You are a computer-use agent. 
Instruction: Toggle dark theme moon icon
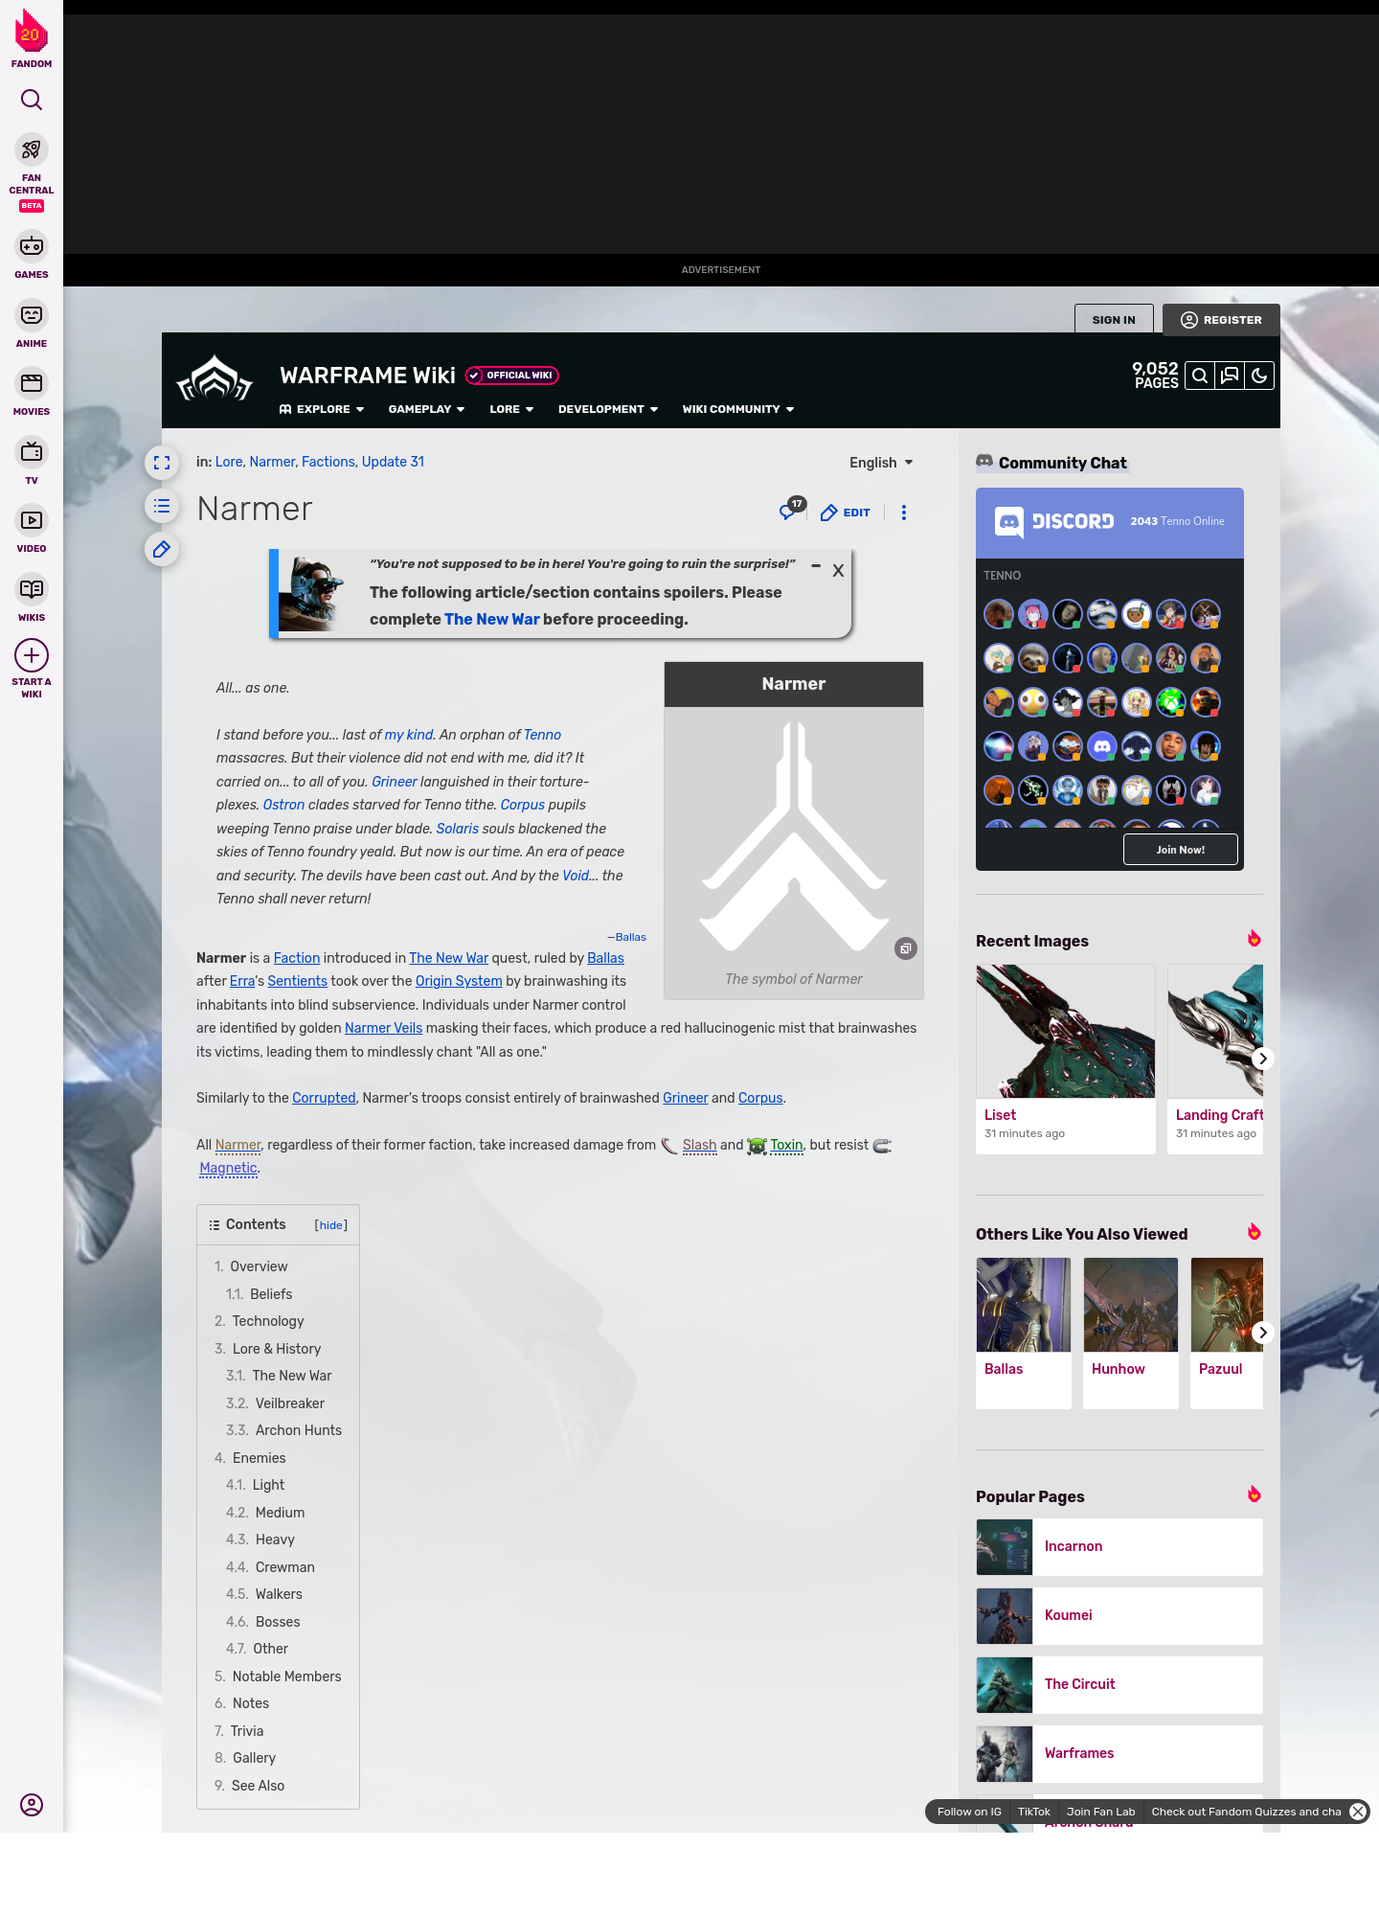[1259, 376]
